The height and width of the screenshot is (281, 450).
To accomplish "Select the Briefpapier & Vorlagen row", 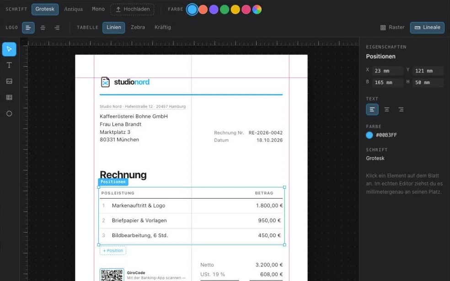I will 191,221.
